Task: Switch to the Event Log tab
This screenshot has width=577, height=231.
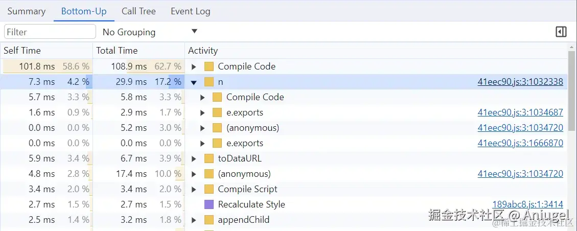Action: click(190, 11)
